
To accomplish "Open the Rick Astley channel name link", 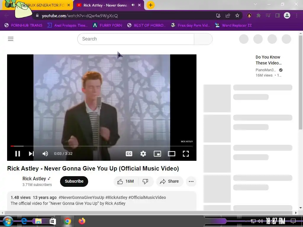I will click(34, 179).
